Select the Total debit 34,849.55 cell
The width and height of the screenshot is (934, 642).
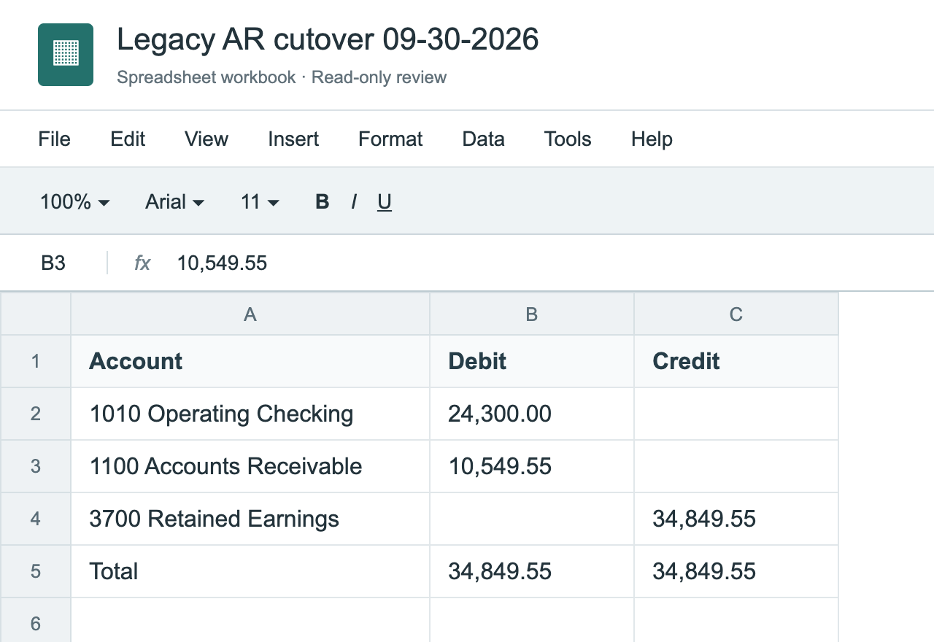pos(532,571)
